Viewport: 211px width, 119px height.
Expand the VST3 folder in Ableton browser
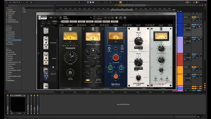tap(22, 12)
